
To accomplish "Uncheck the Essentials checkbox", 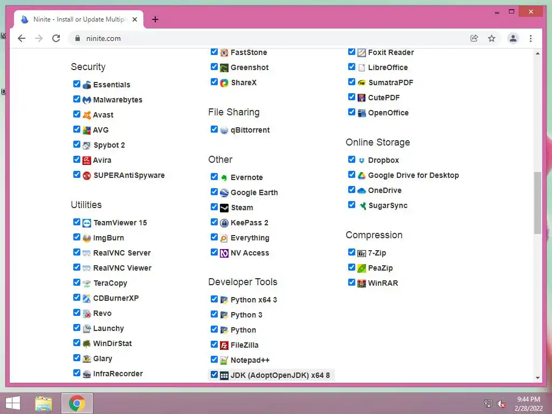I will [77, 84].
